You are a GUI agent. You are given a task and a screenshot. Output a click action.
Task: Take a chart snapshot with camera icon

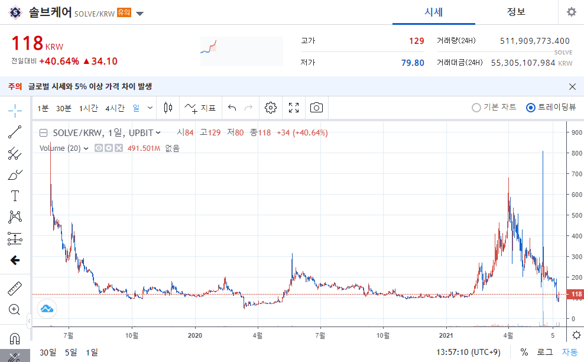click(x=316, y=108)
